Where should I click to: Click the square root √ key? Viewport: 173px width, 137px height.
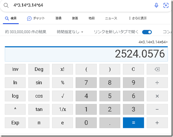click(62, 96)
